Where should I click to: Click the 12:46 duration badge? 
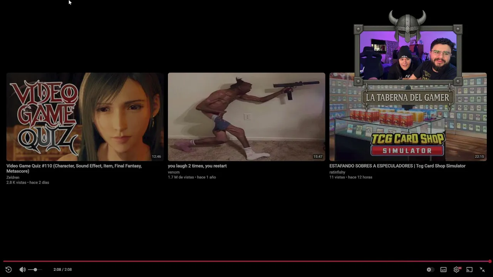click(156, 157)
